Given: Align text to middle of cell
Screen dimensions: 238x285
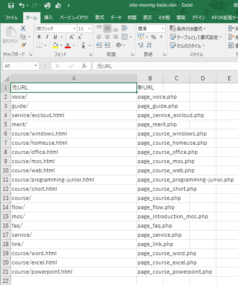Looking at the screenshot, I should coord(107,28).
